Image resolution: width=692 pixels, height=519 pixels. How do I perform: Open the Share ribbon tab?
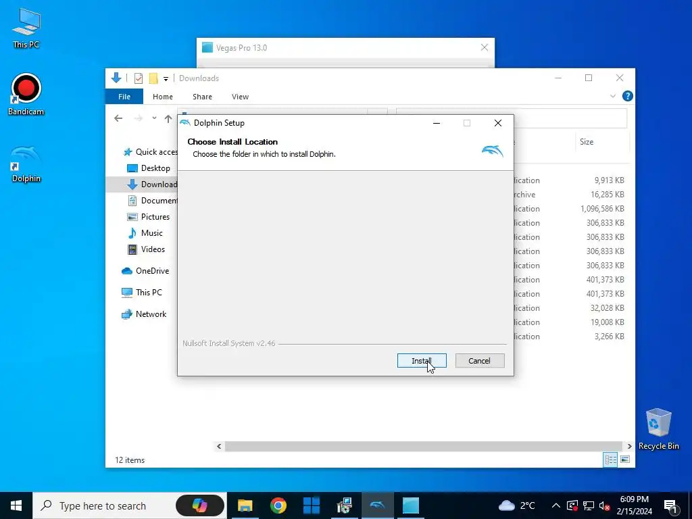coord(202,97)
